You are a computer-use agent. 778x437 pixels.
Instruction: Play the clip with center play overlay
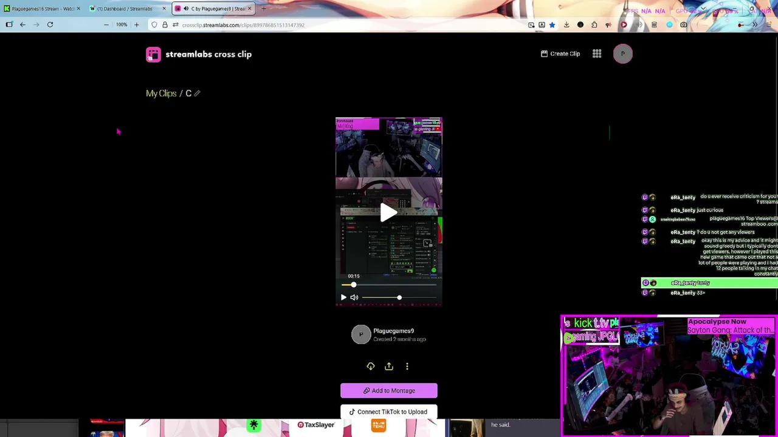(388, 212)
